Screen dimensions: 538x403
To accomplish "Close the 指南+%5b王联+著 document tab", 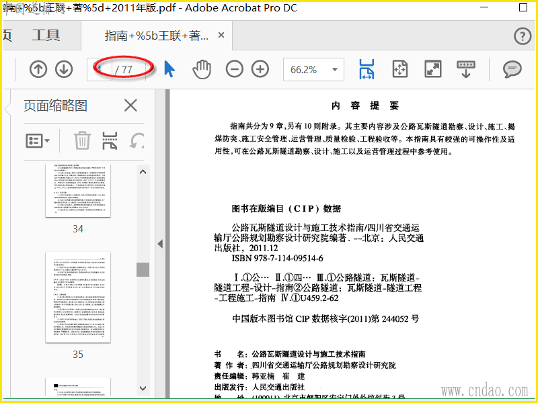I will coord(221,35).
